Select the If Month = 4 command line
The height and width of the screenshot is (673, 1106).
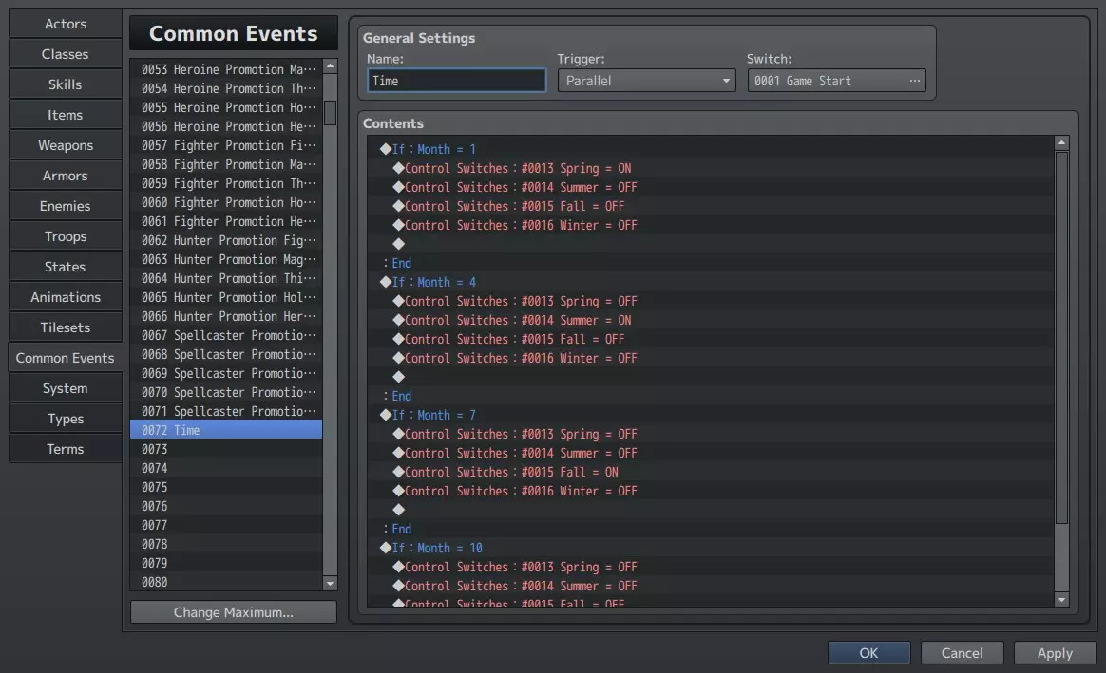pyautogui.click(x=711, y=282)
